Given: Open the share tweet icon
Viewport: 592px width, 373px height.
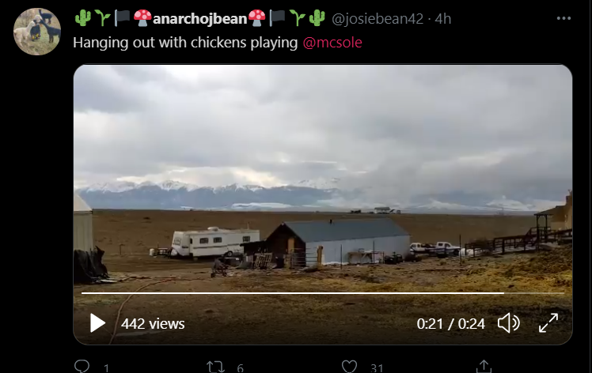Looking at the screenshot, I should (x=484, y=366).
